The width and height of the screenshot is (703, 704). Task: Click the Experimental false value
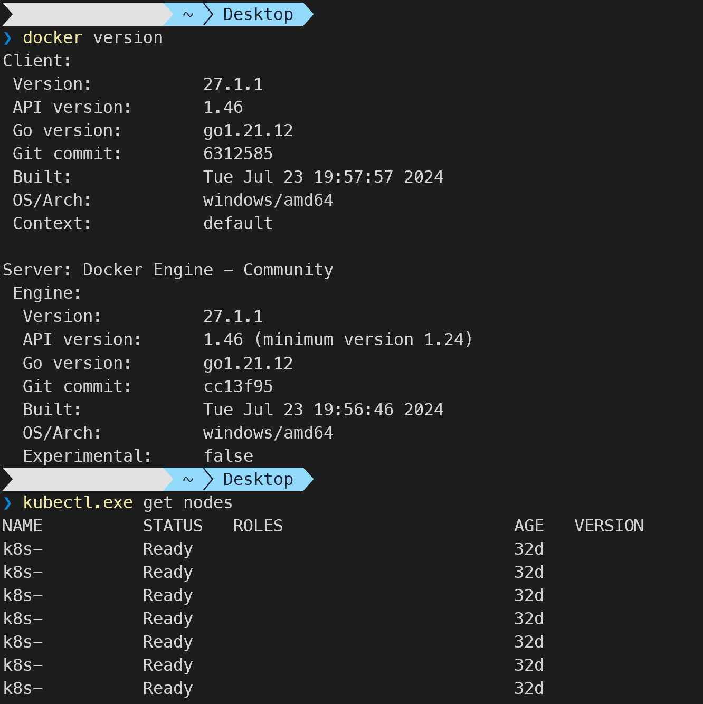click(228, 456)
